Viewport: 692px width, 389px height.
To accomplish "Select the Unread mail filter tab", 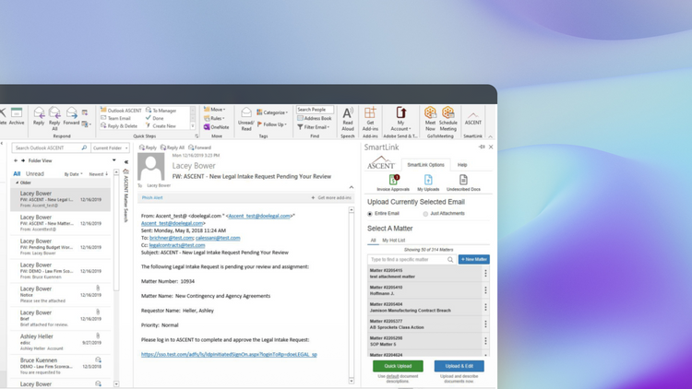I will point(35,174).
